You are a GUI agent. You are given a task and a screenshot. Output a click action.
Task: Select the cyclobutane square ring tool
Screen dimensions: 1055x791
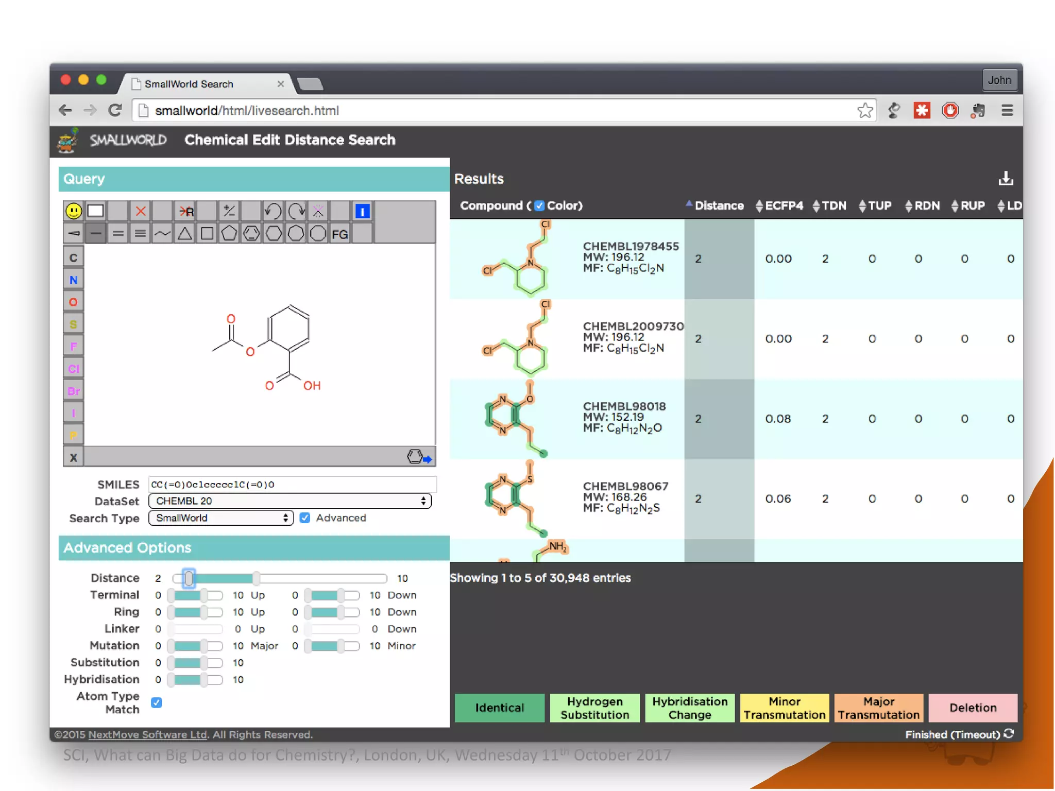pyautogui.click(x=207, y=234)
